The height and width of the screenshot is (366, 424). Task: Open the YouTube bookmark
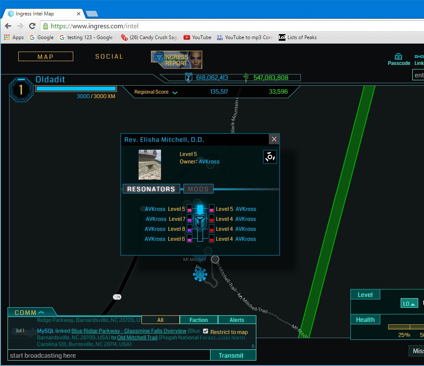pos(197,37)
